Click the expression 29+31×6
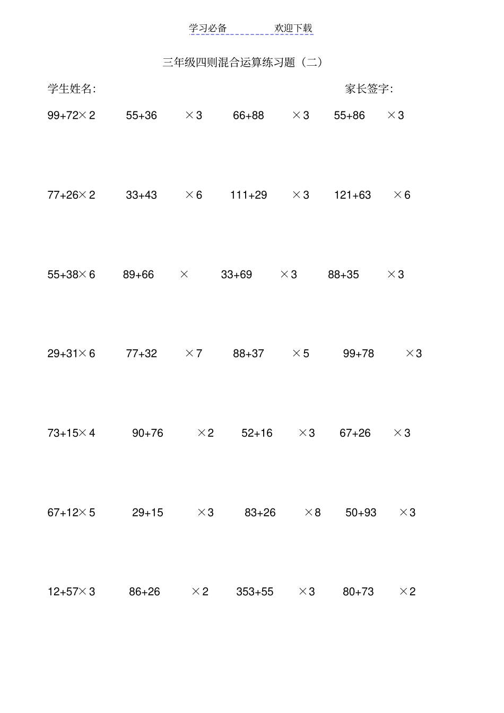 [71, 354]
